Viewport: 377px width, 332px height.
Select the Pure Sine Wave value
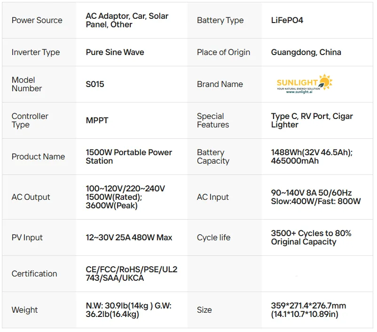tap(115, 52)
